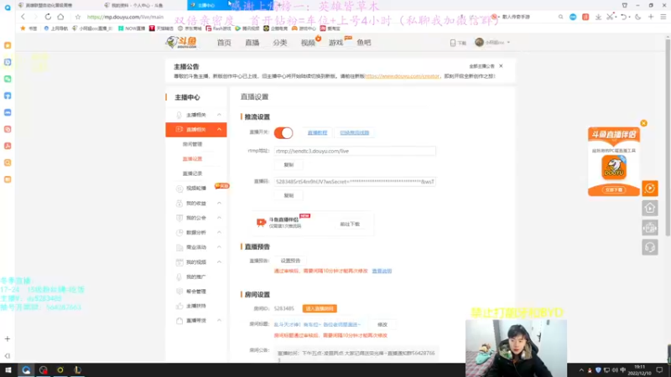Screen dimensions: 671x377
Task: Click the 设置预告 button
Action: (290, 261)
